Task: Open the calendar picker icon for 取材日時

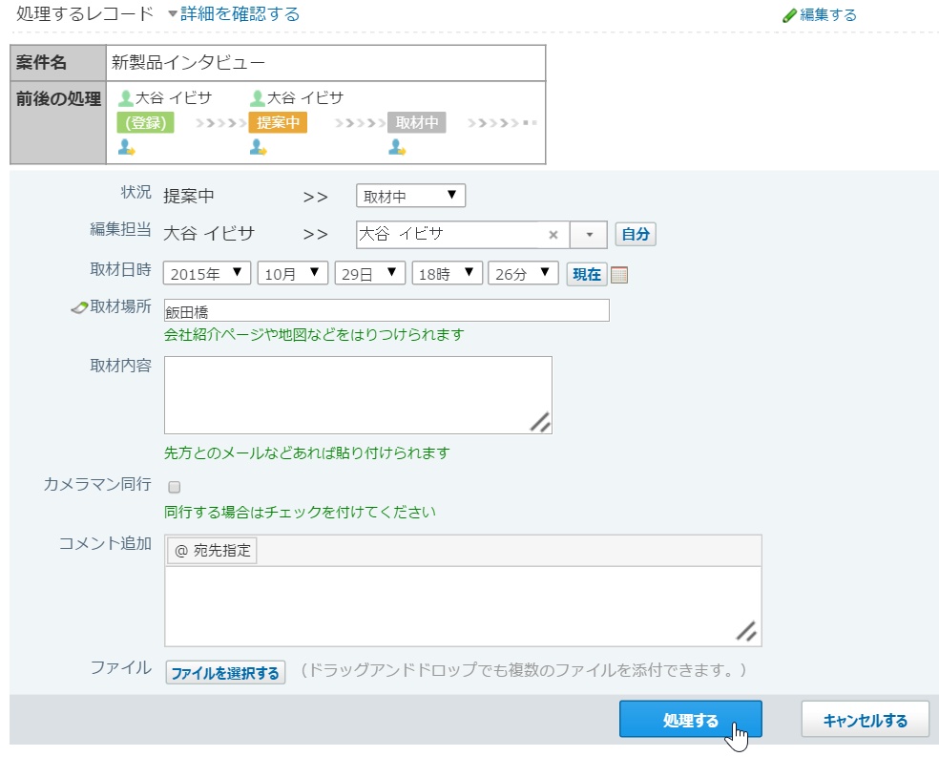Action: pos(619,275)
